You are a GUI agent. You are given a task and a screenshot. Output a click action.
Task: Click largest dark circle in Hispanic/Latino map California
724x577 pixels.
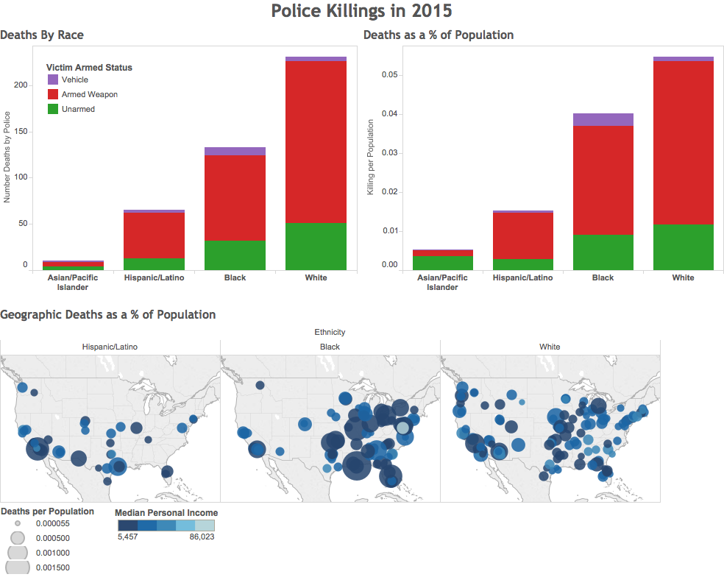tap(38, 448)
